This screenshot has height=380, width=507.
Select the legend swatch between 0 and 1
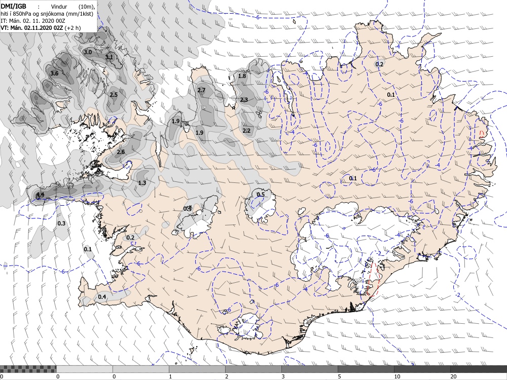(140, 369)
